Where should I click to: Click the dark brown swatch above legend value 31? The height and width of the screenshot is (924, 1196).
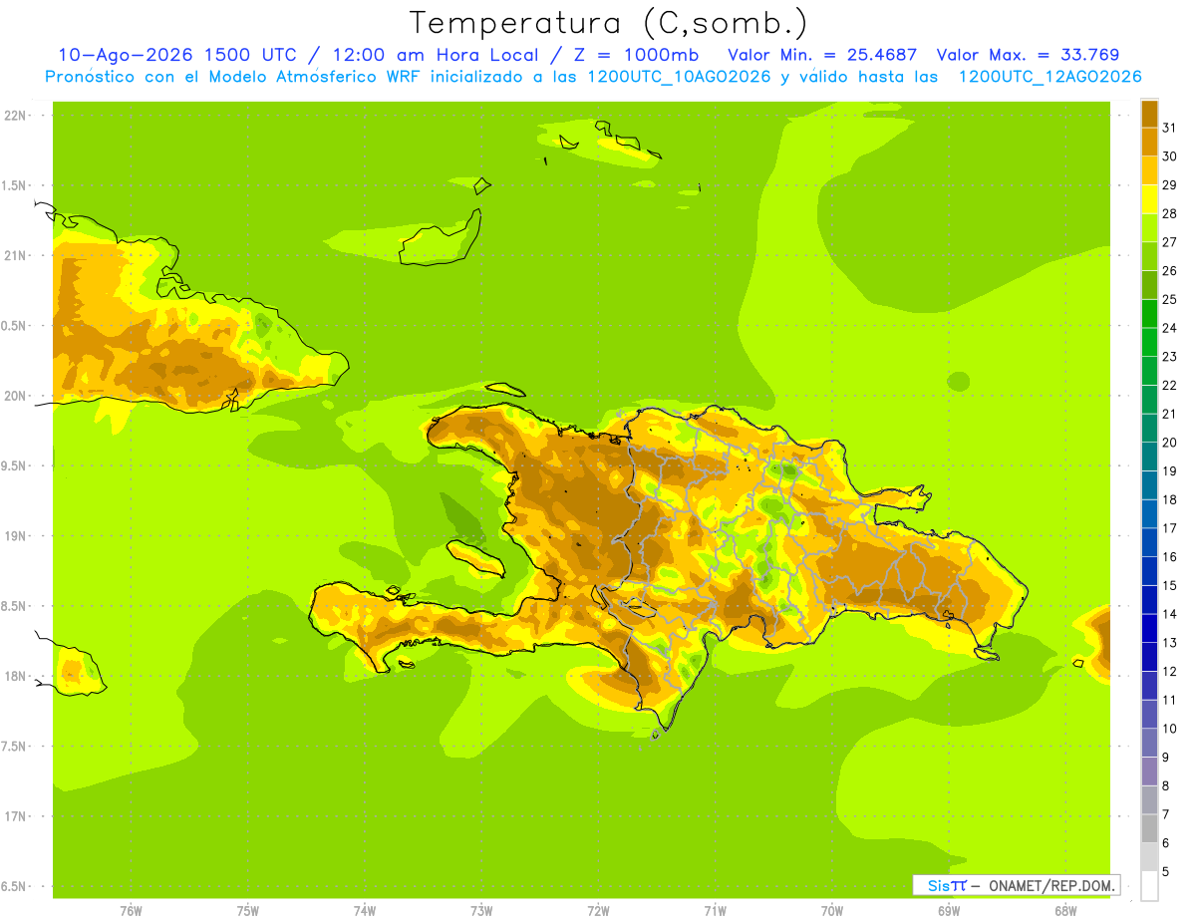point(1149,114)
